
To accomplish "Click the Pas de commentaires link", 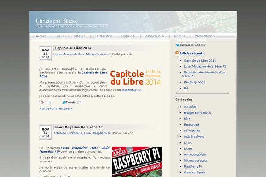I will 56,108.
